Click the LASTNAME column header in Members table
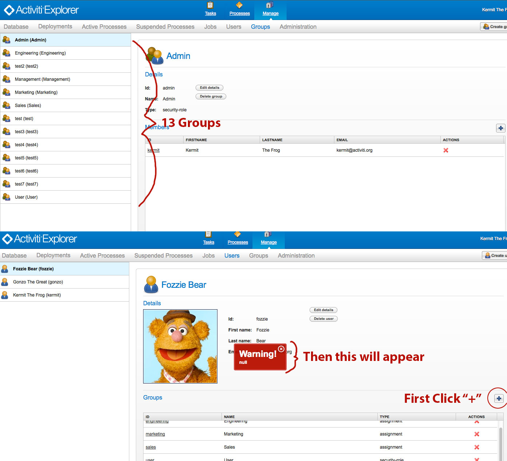The width and height of the screenshot is (507, 461). 297,140
